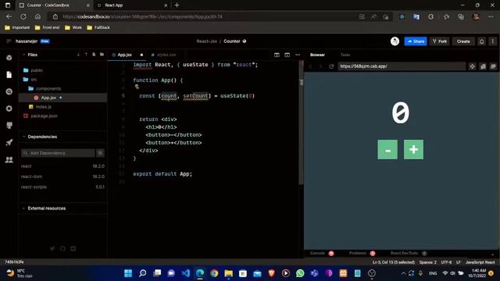Open the GitHub icon in sidebar
The height and width of the screenshot is (281, 500).
click(x=9, y=126)
